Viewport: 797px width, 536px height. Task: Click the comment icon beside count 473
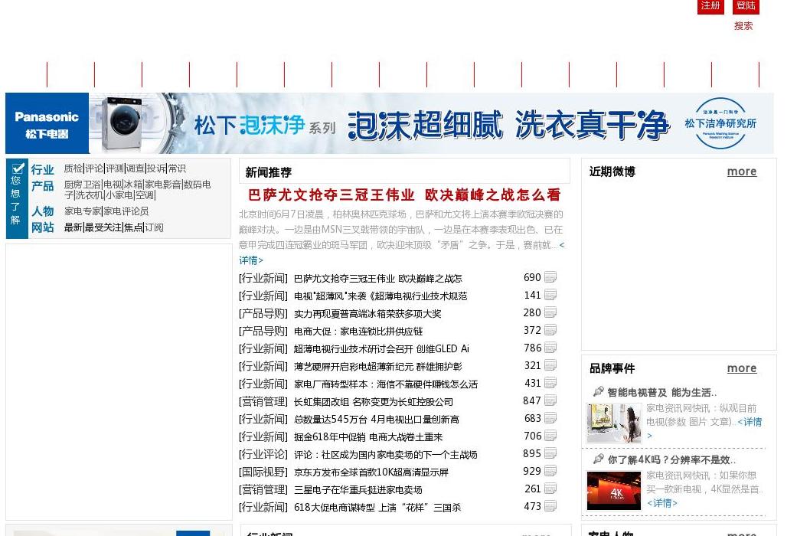(x=550, y=506)
